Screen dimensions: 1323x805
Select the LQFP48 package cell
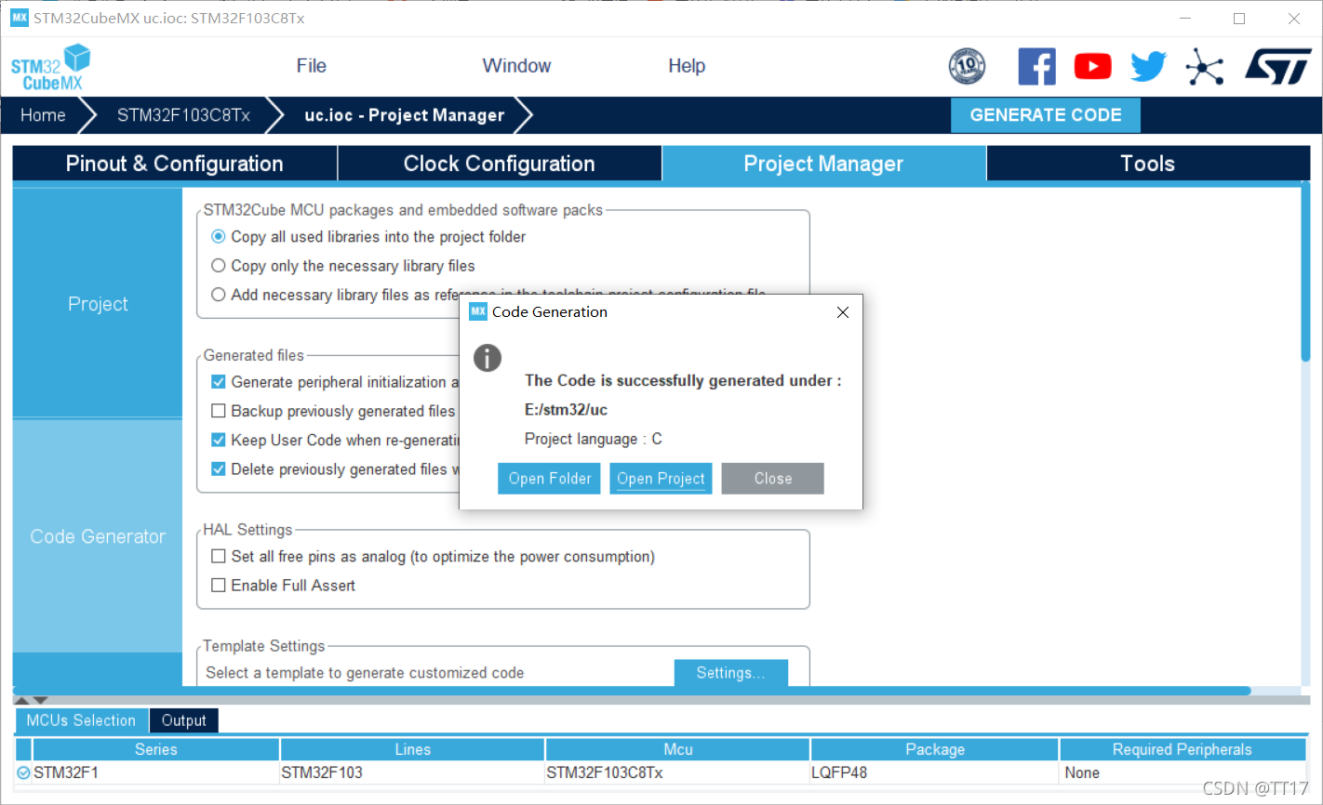(x=935, y=772)
